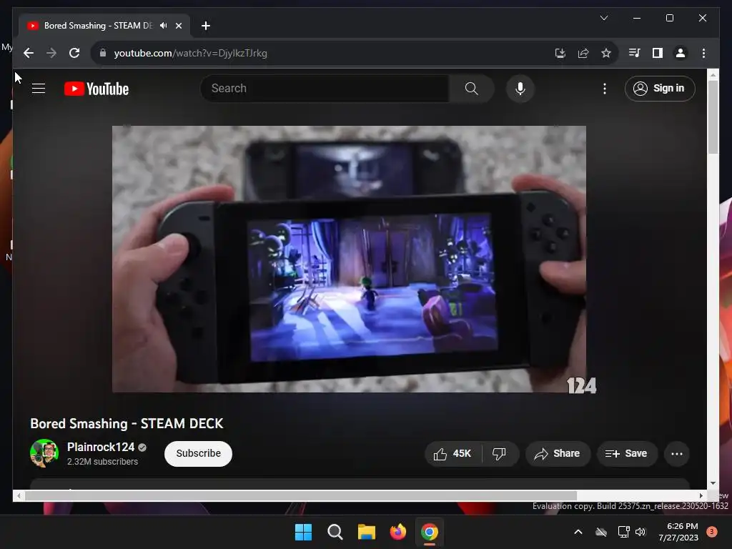The image size is (732, 549).
Task: Close the Bored Smashing tab
Action: (x=178, y=26)
